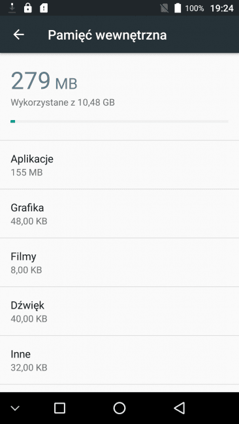Tap the lock icon in status bar
Screen dimensions: 239x424
coord(27,8)
